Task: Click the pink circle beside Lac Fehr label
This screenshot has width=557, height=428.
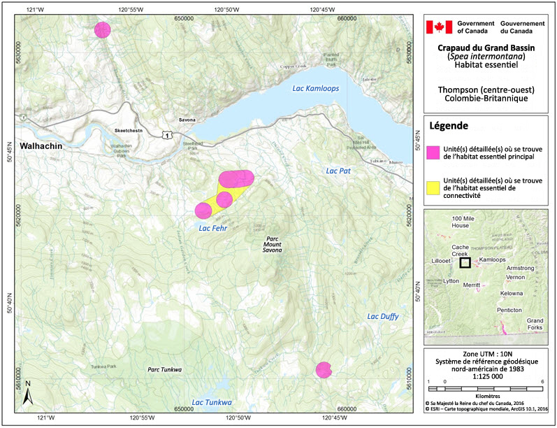Action: [x=203, y=210]
